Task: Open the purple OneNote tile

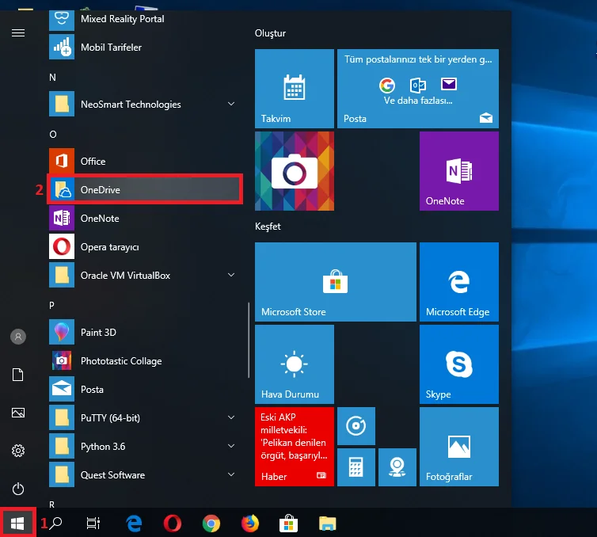Action: click(458, 171)
